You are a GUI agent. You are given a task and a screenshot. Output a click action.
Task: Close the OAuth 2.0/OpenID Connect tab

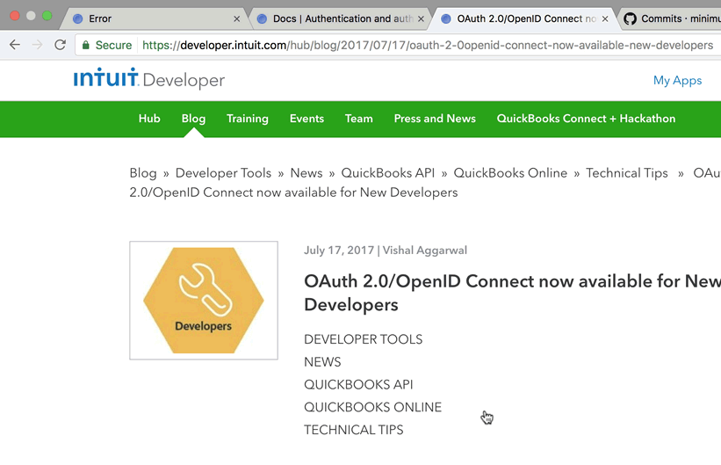pos(605,18)
